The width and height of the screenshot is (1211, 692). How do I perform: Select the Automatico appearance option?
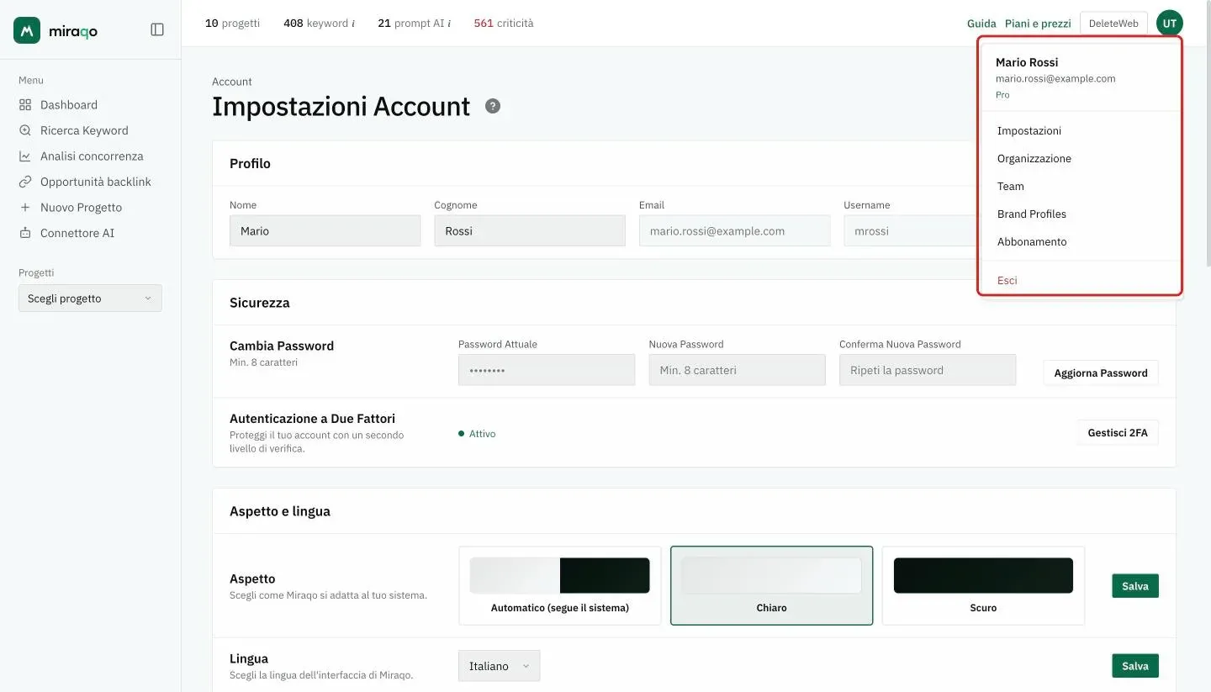click(x=560, y=586)
